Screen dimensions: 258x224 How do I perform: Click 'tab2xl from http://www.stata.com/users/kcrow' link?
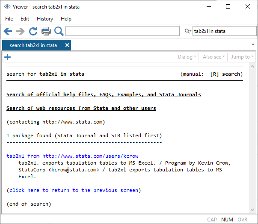72,156
